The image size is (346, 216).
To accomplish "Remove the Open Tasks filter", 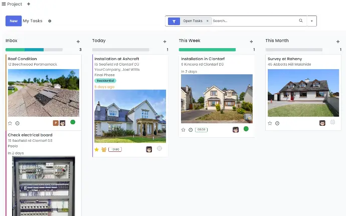I will click(208, 21).
